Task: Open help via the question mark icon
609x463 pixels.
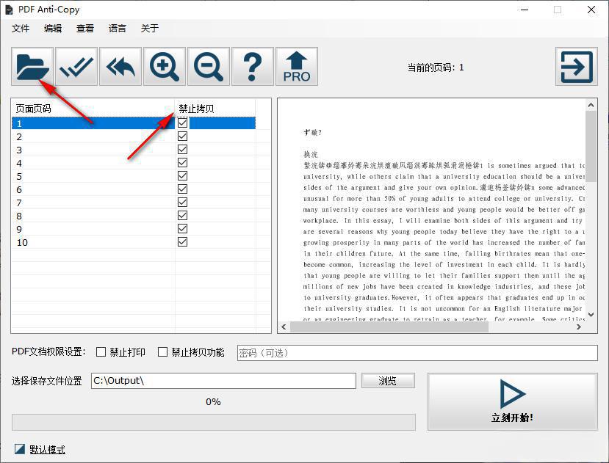Action: tap(252, 66)
